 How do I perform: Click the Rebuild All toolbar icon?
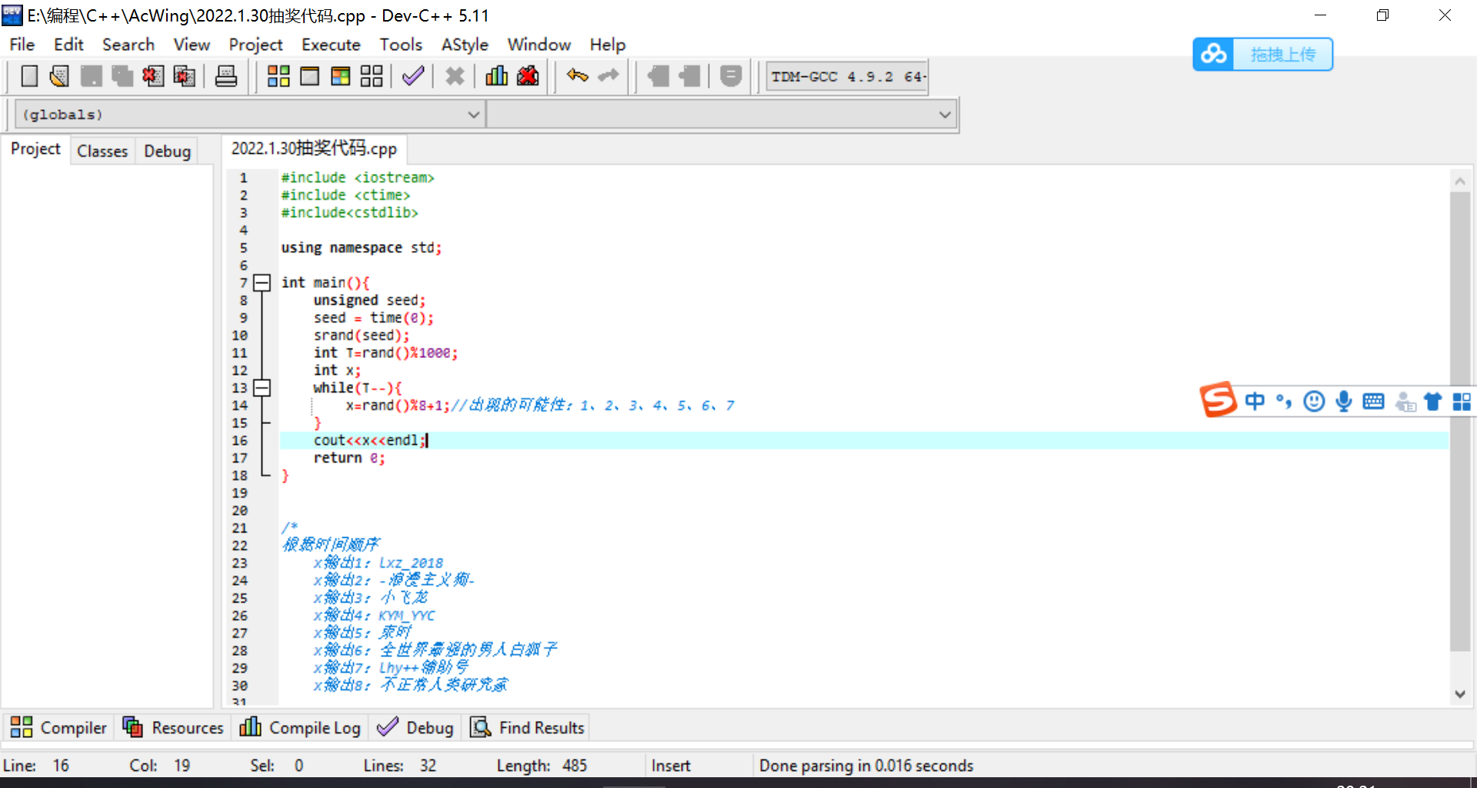(x=372, y=76)
